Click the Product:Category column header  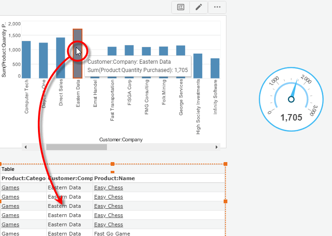click(23, 178)
